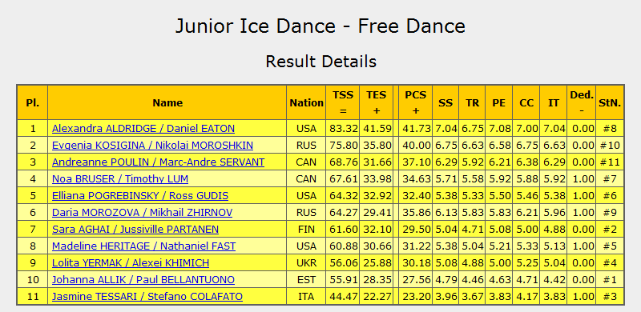Open Alexandra ALDRIDGE / Daniel EATON link
The width and height of the screenshot is (641, 312).
pyautogui.click(x=143, y=129)
